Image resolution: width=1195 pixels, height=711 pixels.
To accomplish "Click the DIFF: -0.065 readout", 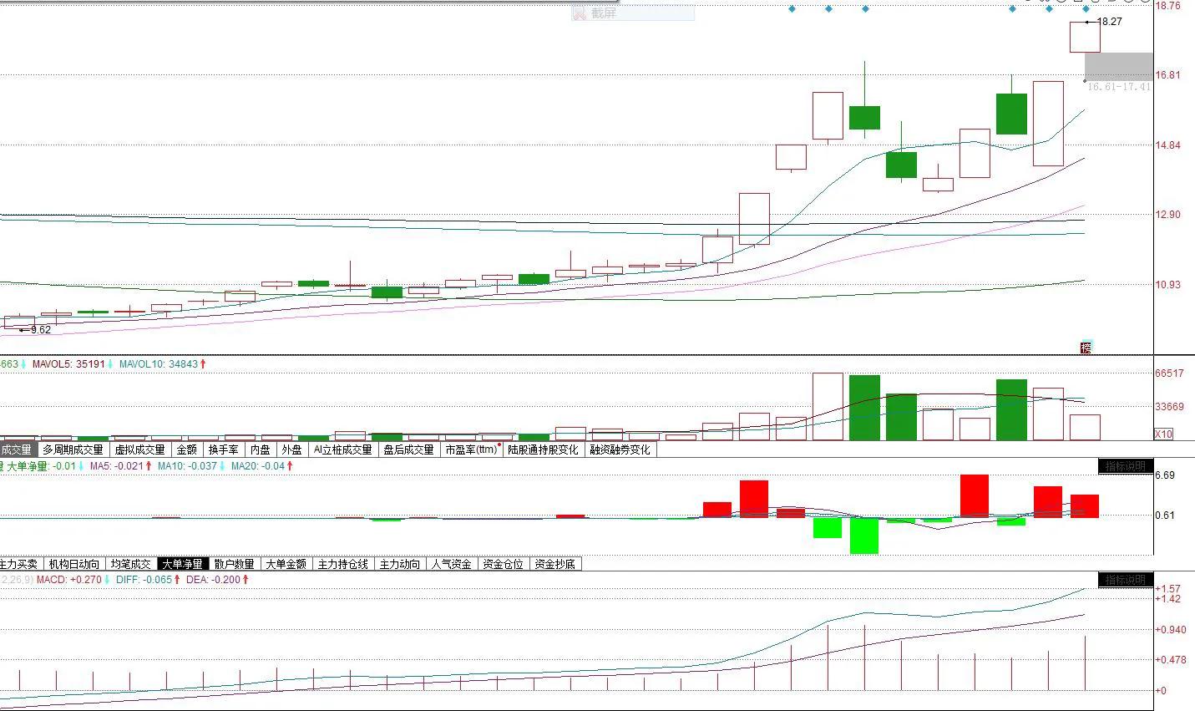I will 144,580.
